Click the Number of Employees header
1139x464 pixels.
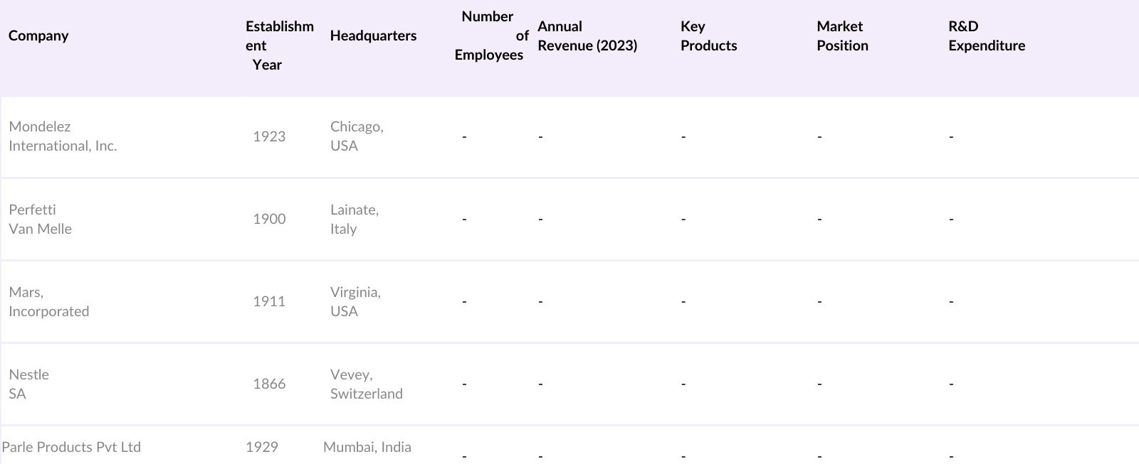coord(490,36)
